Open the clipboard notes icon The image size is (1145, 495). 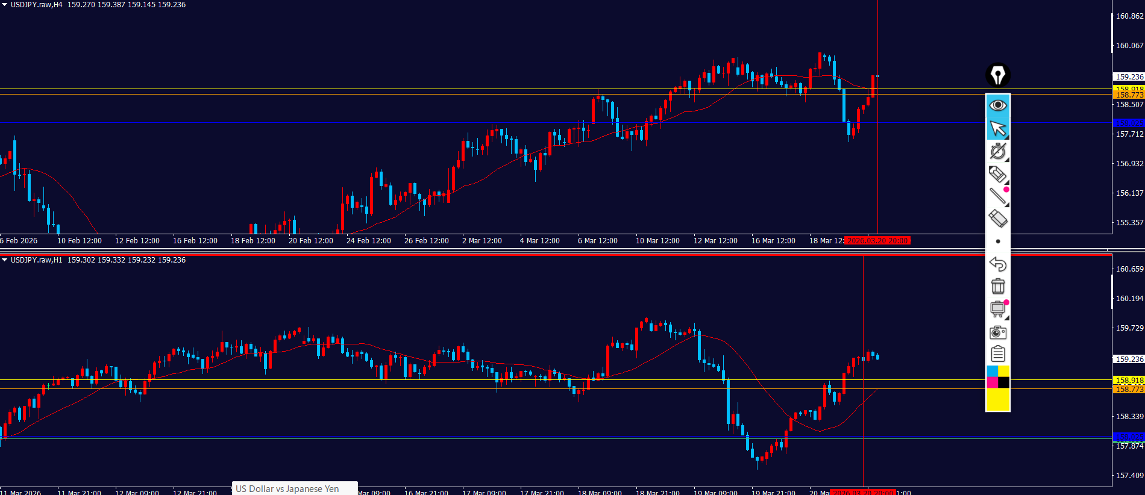coord(998,354)
